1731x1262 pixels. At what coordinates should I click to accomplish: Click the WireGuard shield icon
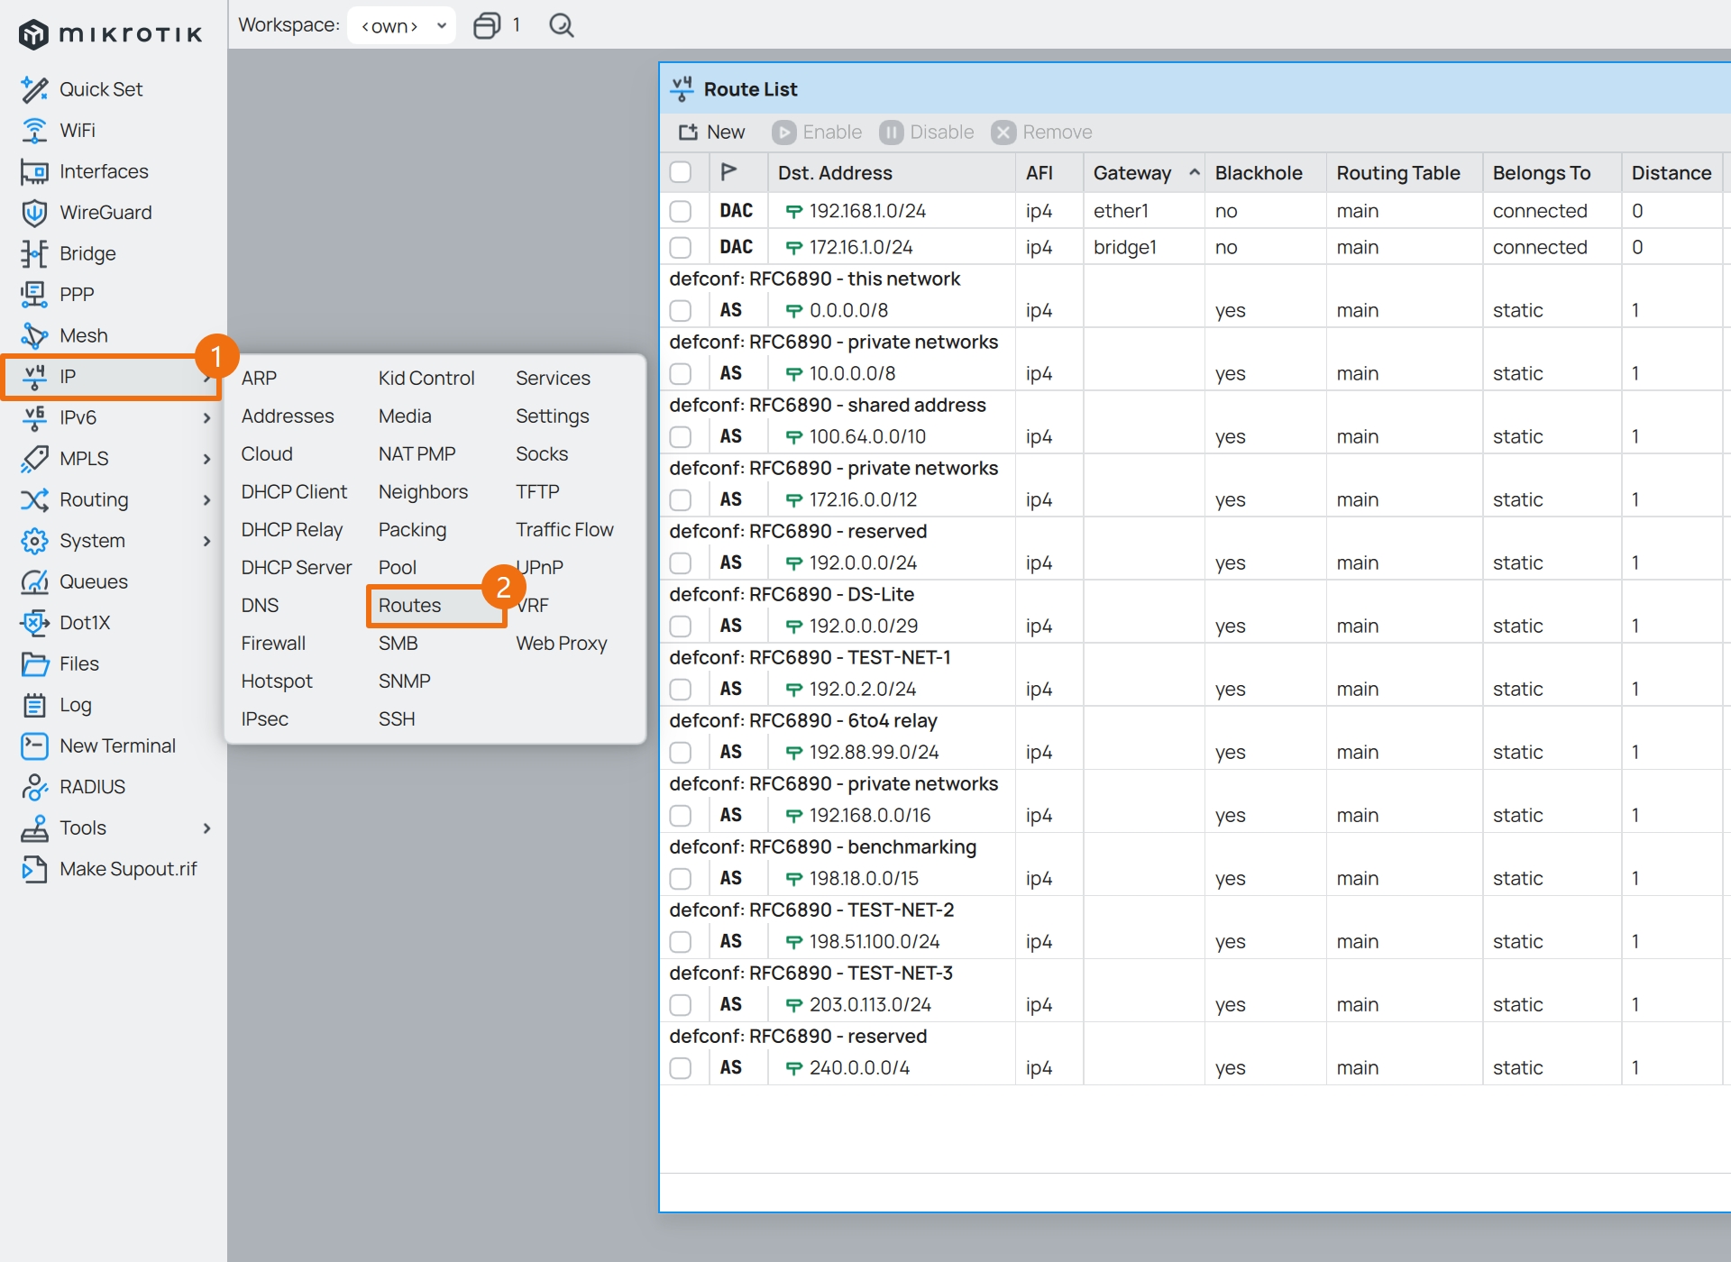pos(34,213)
